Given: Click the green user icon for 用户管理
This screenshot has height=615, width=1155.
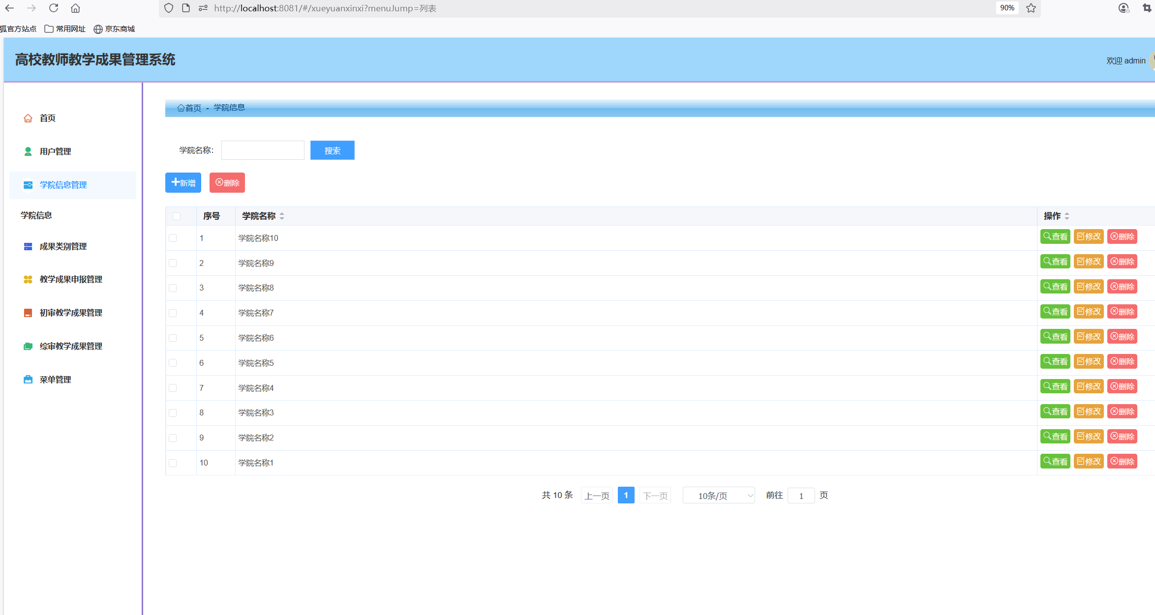Looking at the screenshot, I should coord(28,151).
